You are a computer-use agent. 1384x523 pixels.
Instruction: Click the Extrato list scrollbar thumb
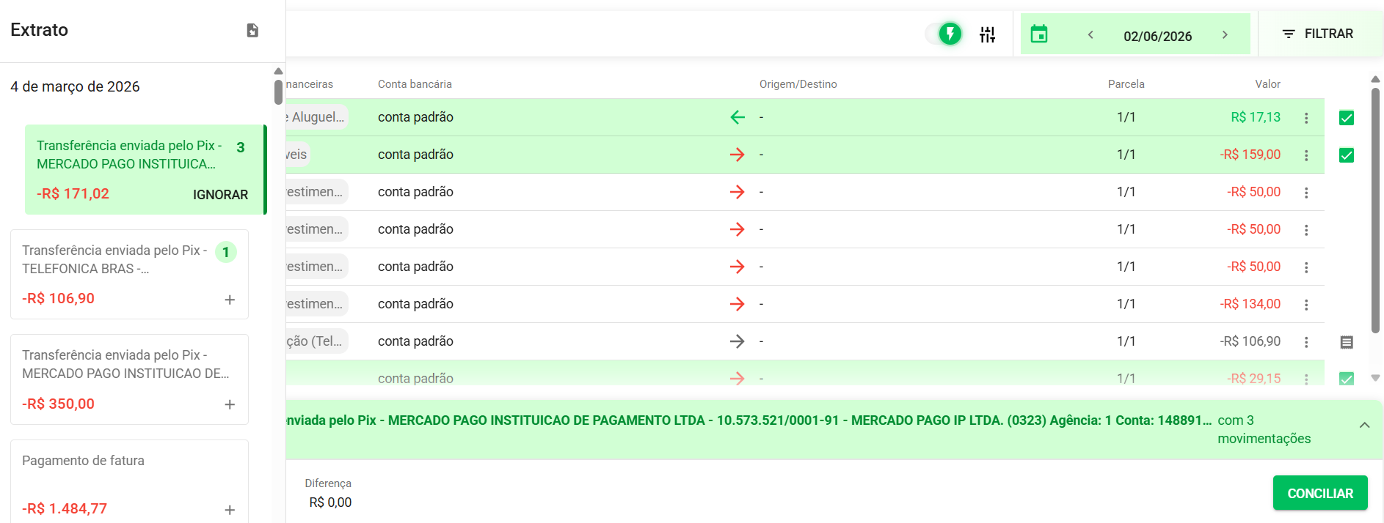278,92
